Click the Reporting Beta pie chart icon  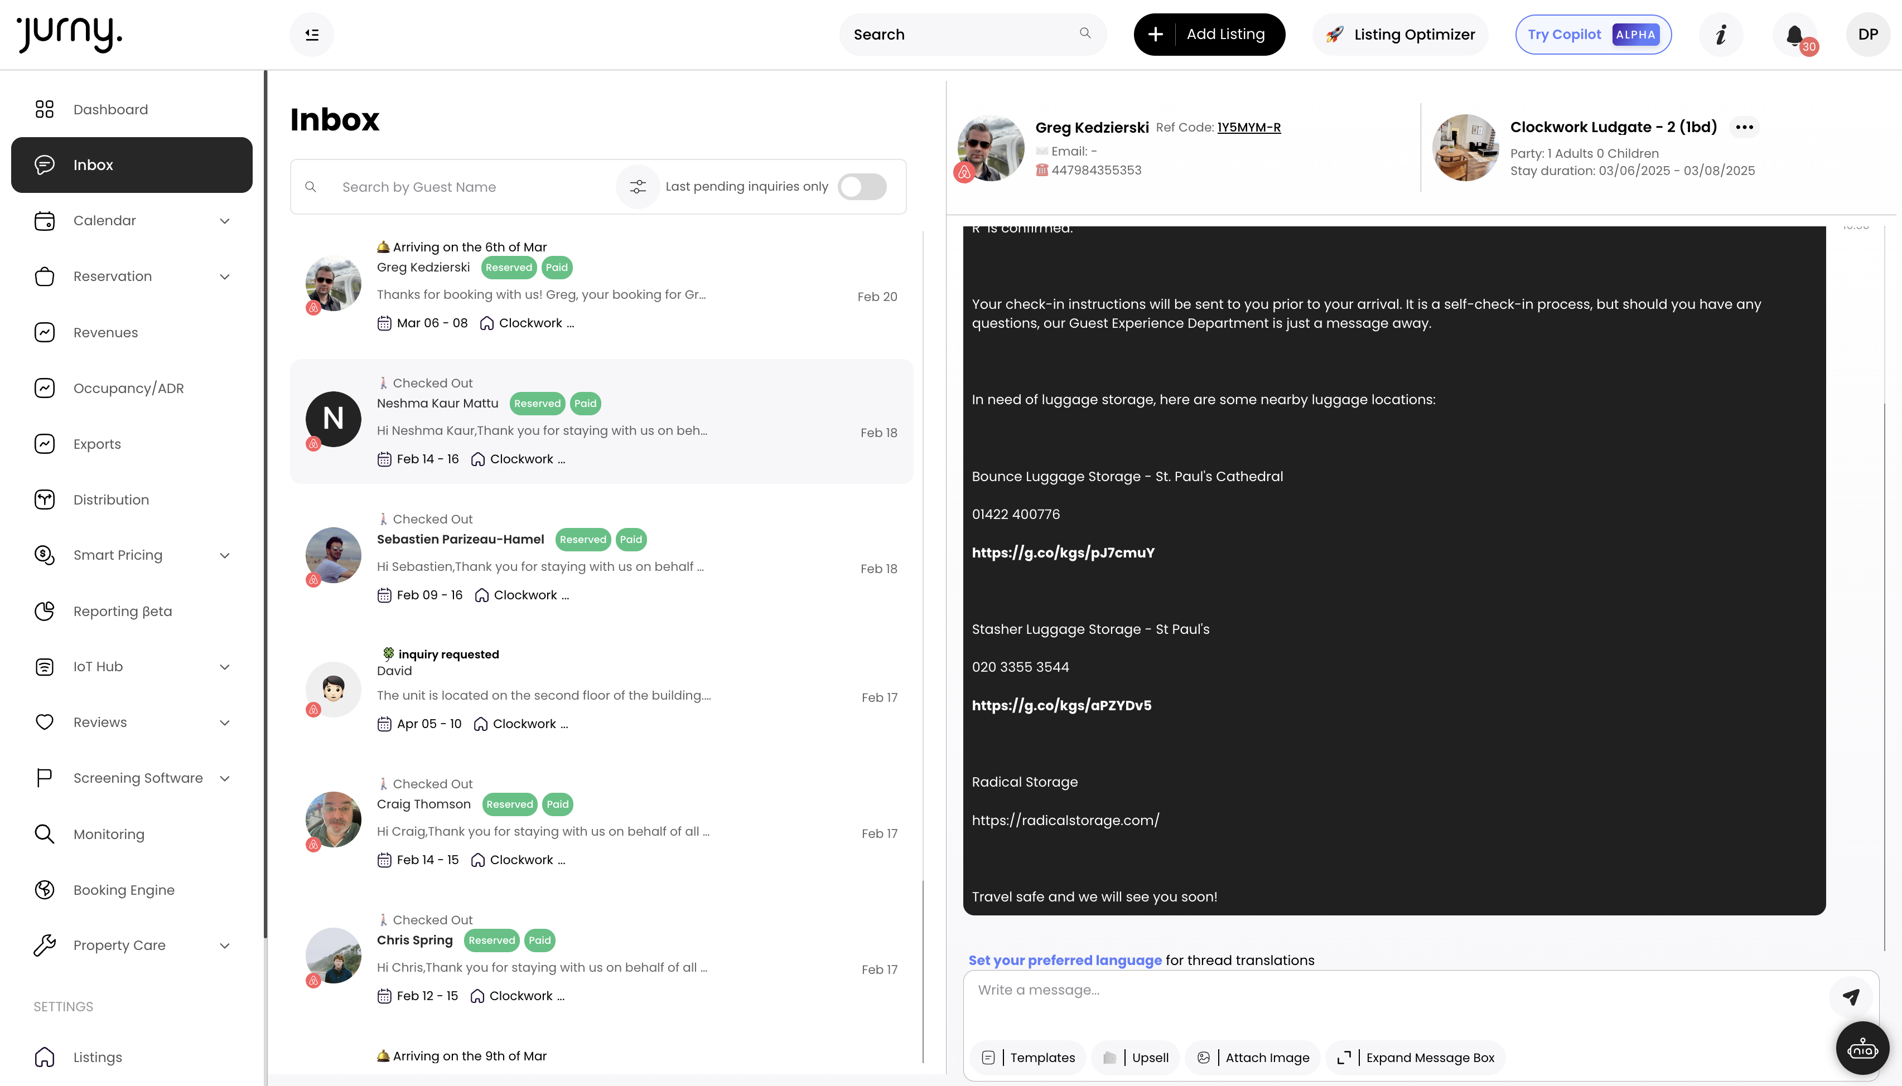click(45, 611)
